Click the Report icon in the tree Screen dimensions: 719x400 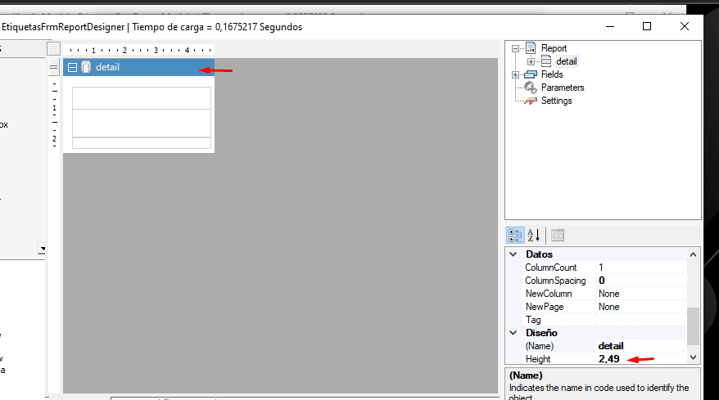(x=531, y=48)
